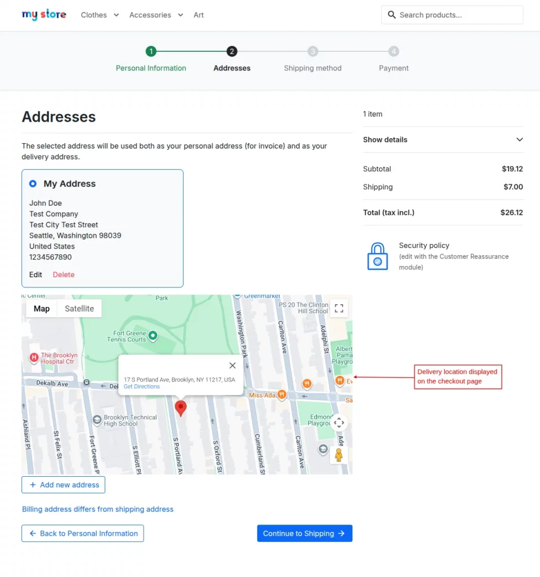
Task: Click the Miss Ada restaurant marker
Action: 282,395
